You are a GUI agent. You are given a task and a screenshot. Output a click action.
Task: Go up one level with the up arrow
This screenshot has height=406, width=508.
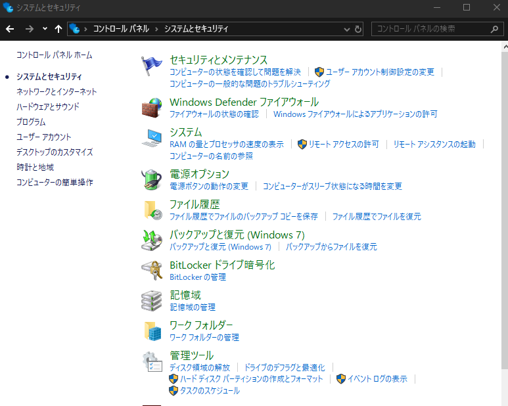[58, 29]
